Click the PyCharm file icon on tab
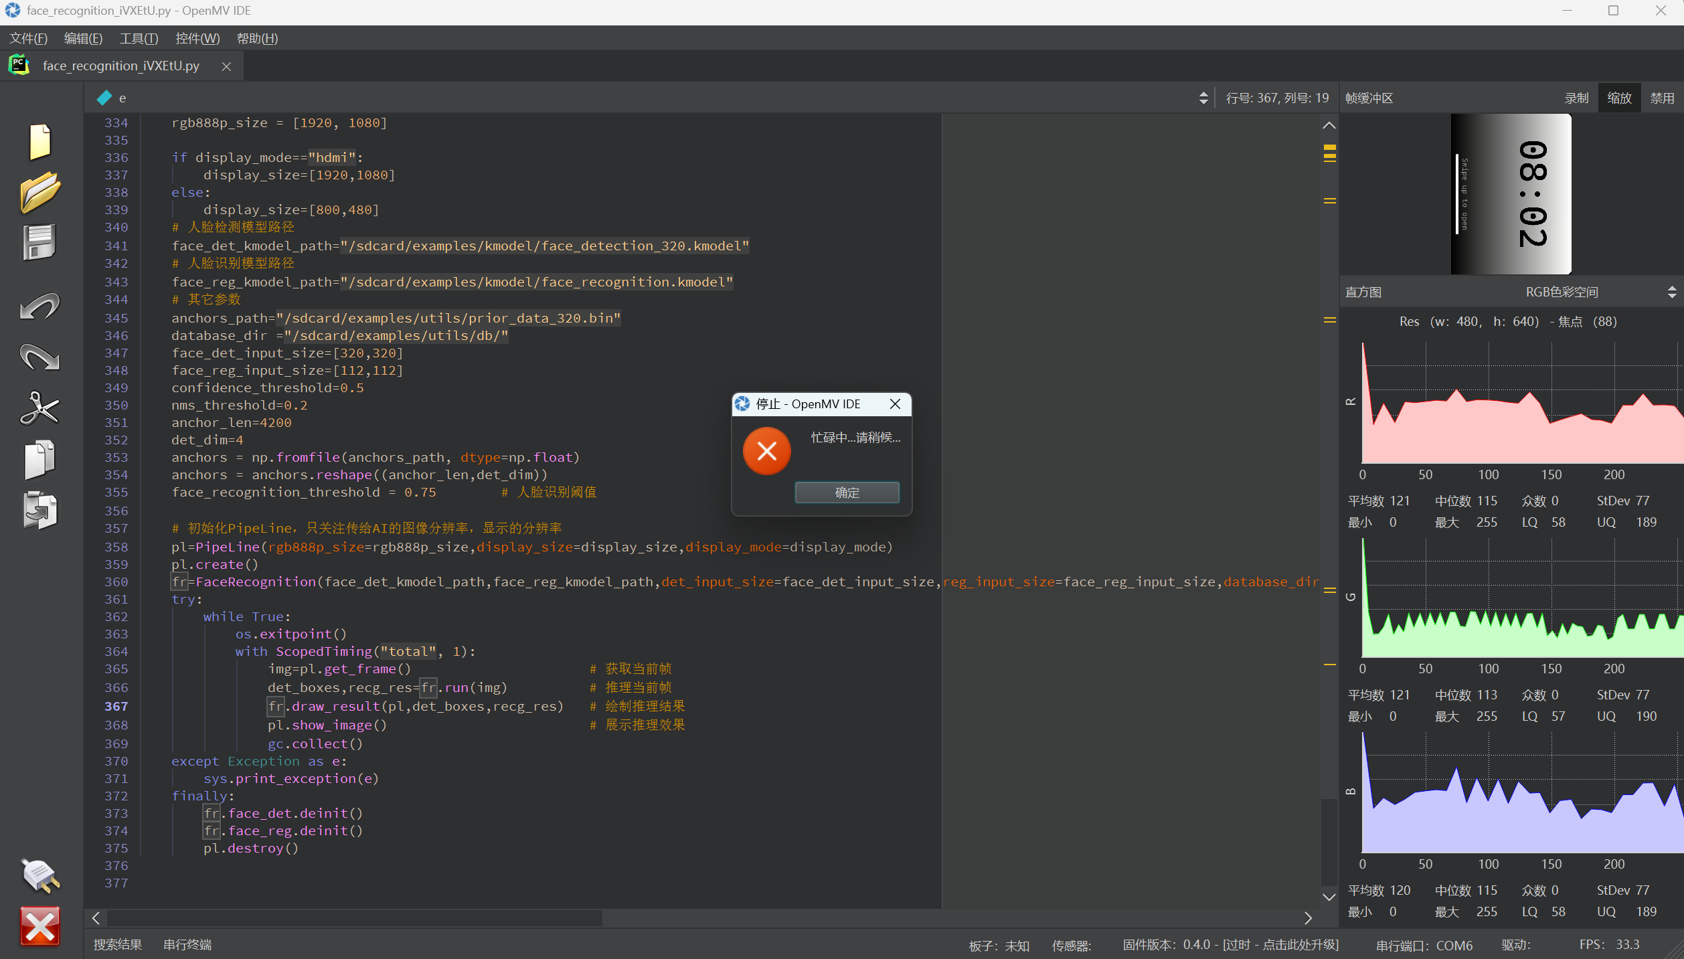Image resolution: width=1684 pixels, height=959 pixels. 19,65
